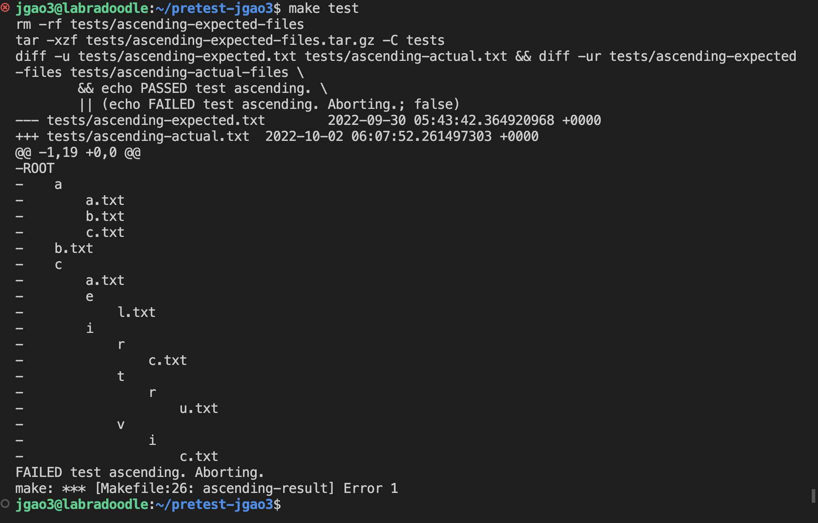
Task: Click the "l.txt" entry in diff output
Action: coord(136,312)
